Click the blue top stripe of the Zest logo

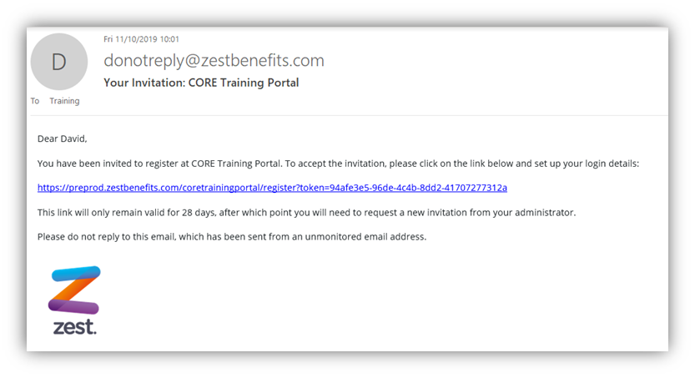pos(76,274)
